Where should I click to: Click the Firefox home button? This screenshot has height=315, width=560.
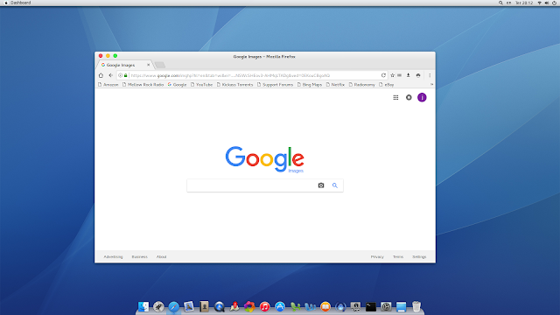(x=101, y=75)
